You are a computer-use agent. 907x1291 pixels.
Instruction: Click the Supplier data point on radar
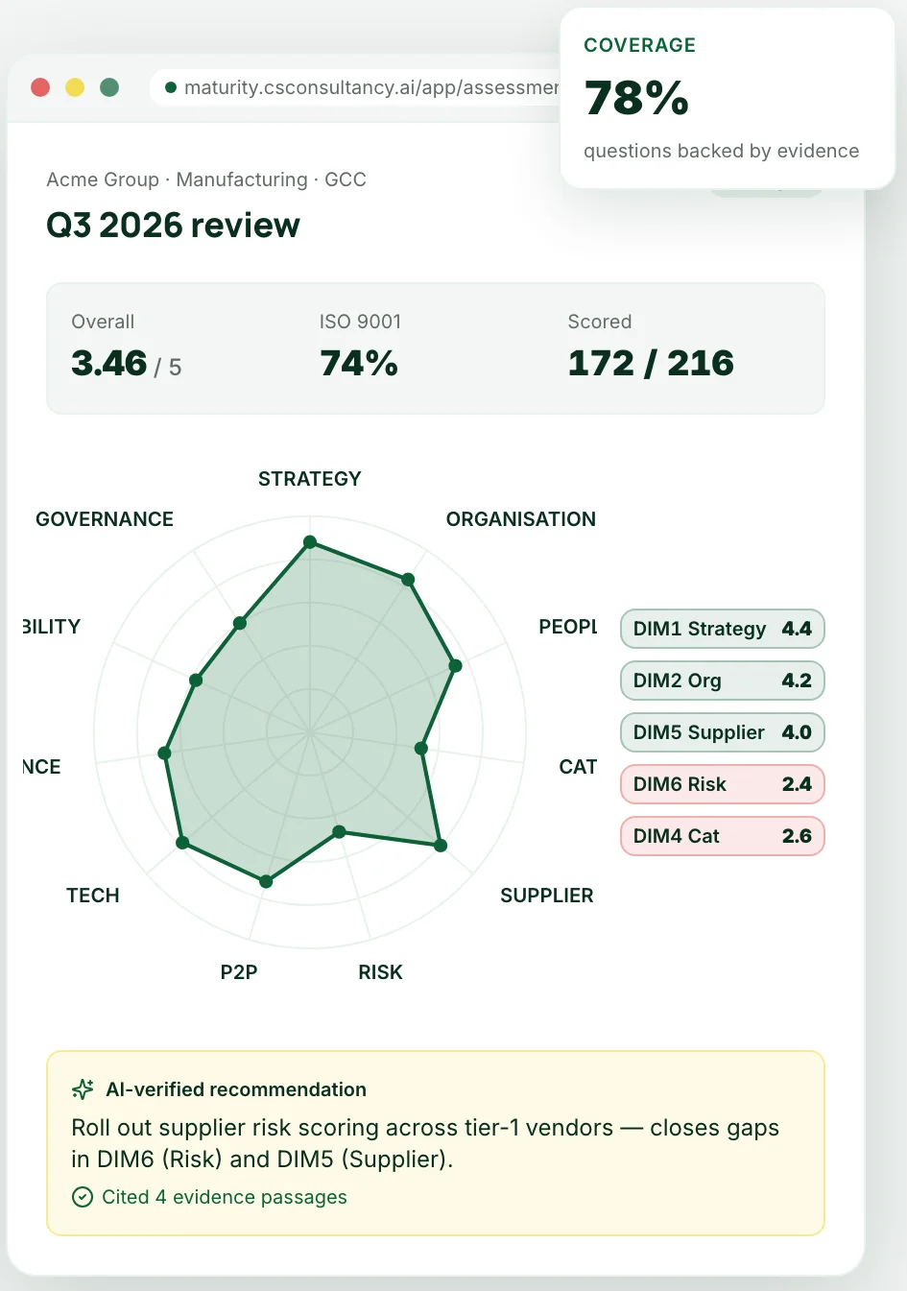tap(441, 846)
